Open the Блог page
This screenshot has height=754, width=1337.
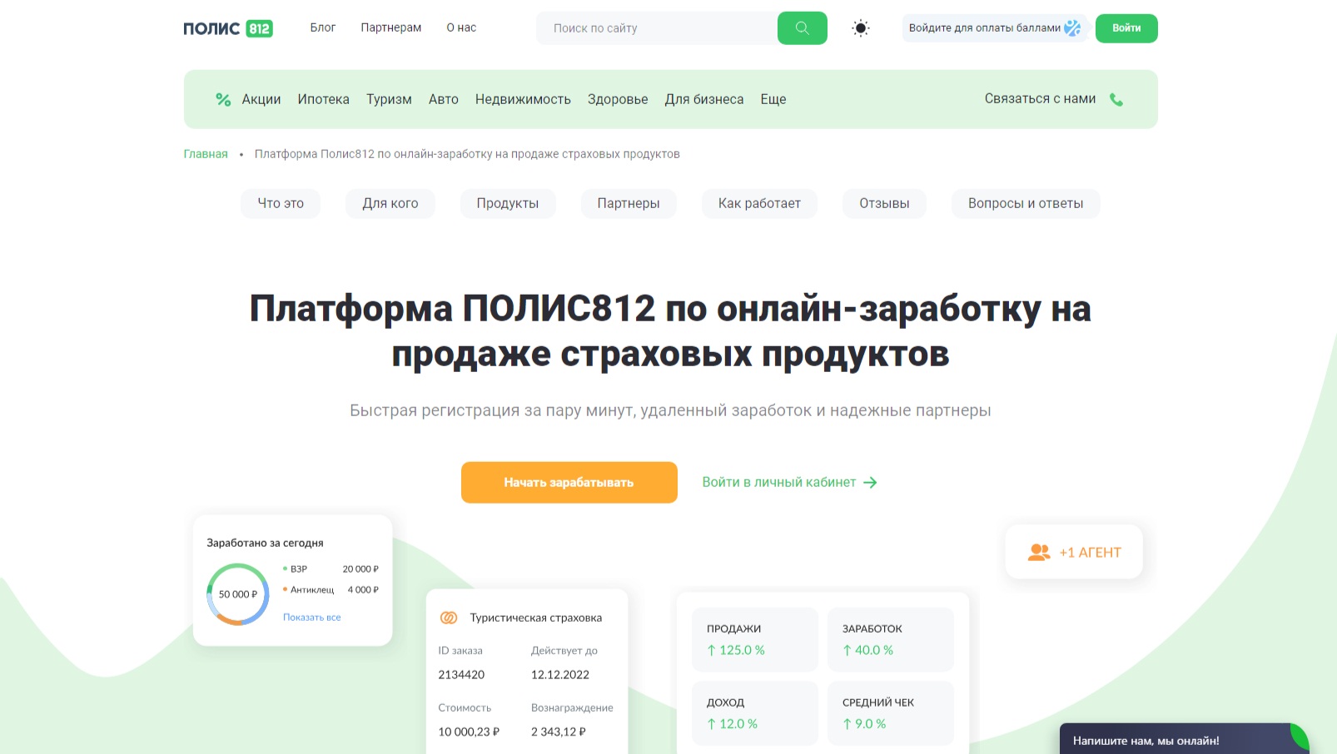[x=323, y=27]
